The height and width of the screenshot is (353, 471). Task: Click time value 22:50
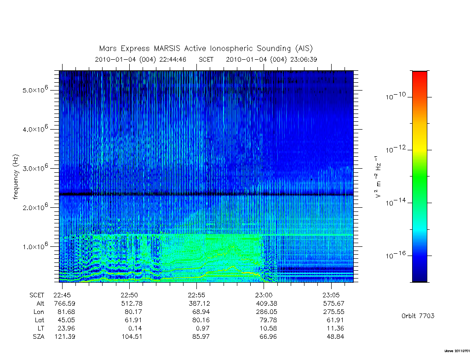tap(129, 296)
